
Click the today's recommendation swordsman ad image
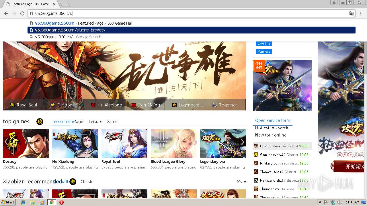point(282,85)
